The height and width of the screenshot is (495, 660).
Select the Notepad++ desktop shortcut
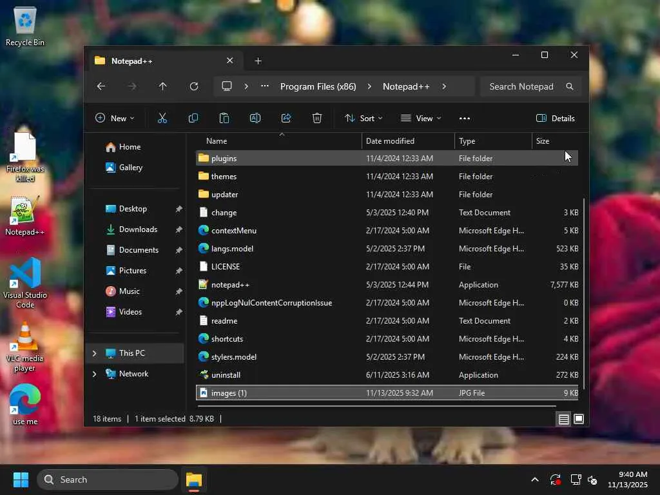(24, 215)
